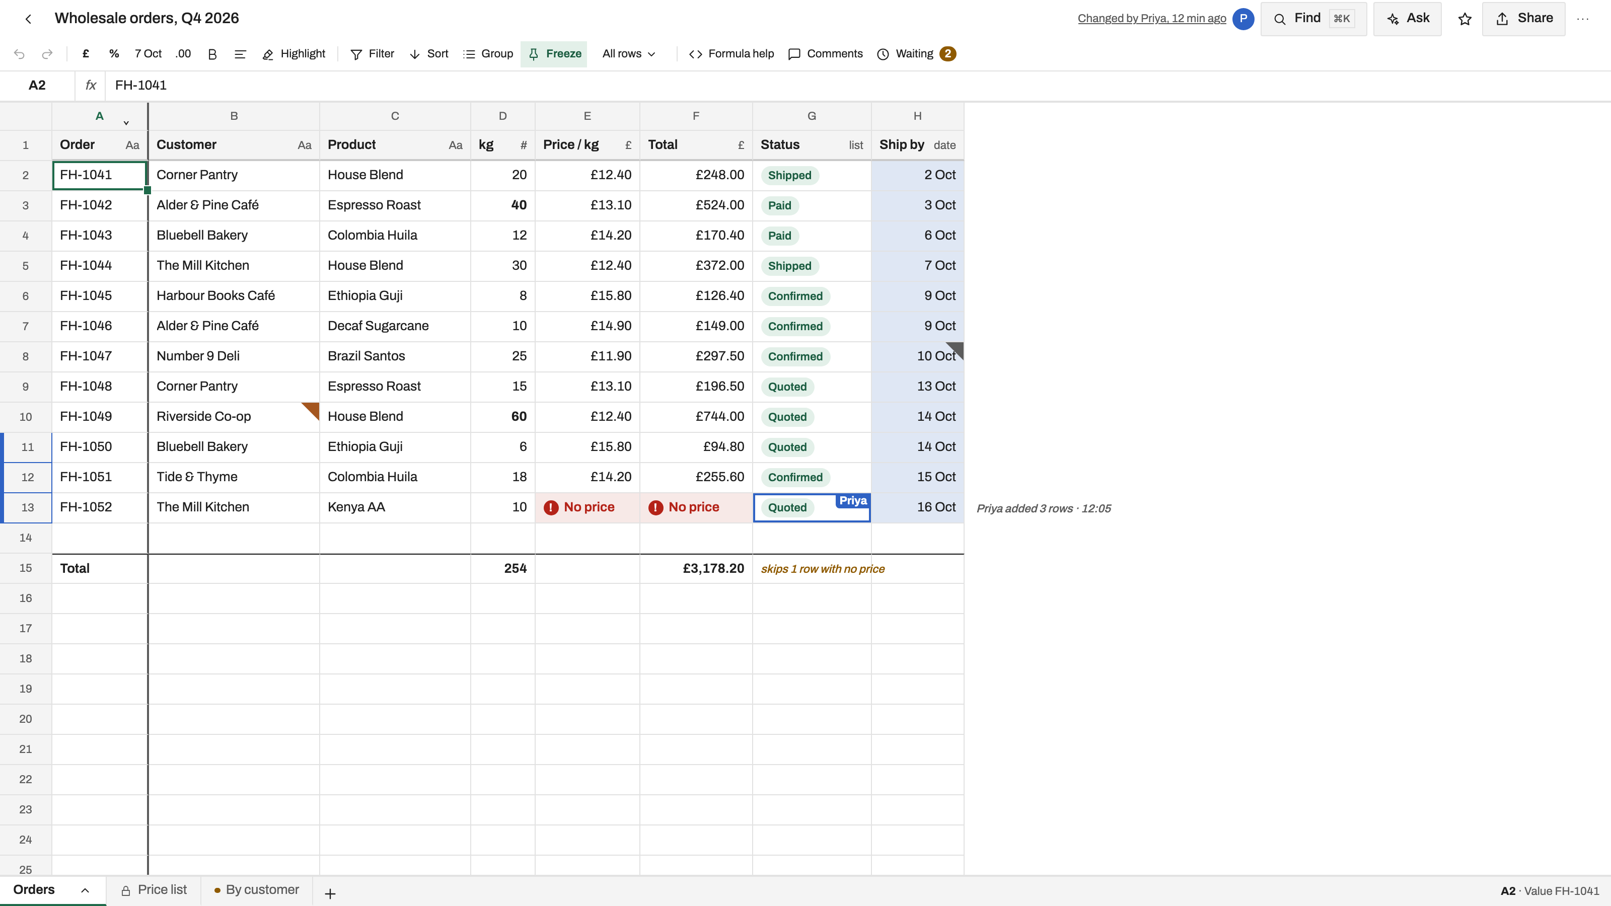1611x906 pixels.
Task: Open note marker on 10 Oct cell
Action: click(x=955, y=350)
